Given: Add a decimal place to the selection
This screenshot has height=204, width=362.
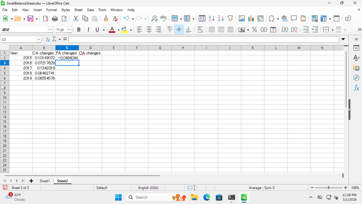Looking at the screenshot, I should pos(285,29).
